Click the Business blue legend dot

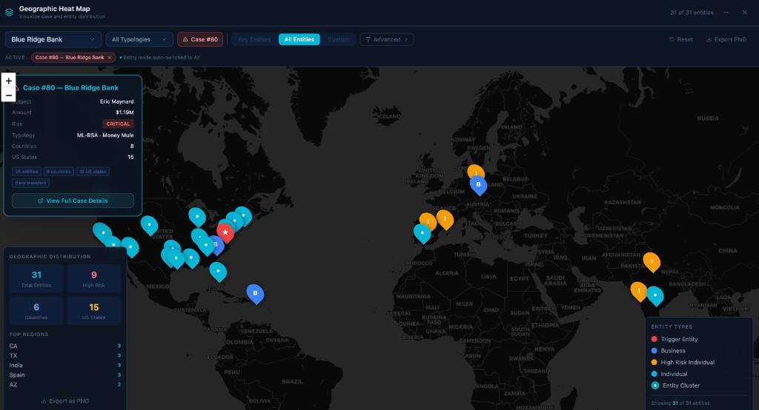[654, 351]
